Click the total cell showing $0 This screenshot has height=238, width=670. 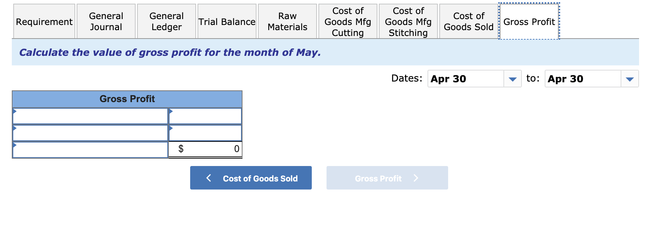[x=205, y=149]
